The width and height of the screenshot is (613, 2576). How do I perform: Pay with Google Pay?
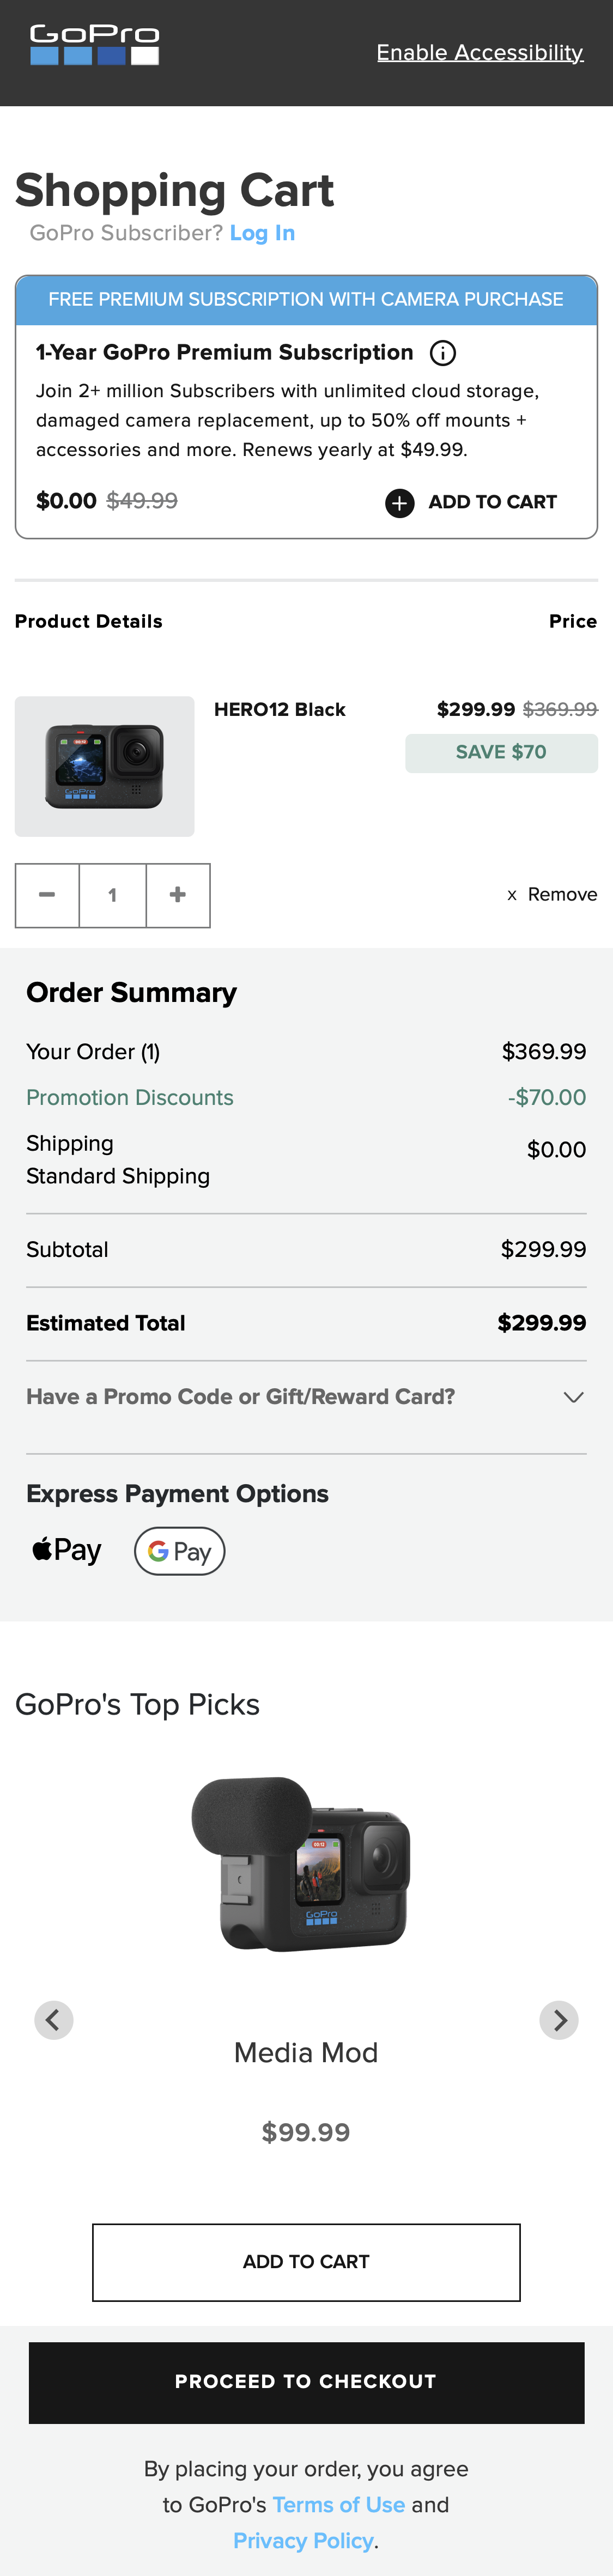tap(179, 1551)
